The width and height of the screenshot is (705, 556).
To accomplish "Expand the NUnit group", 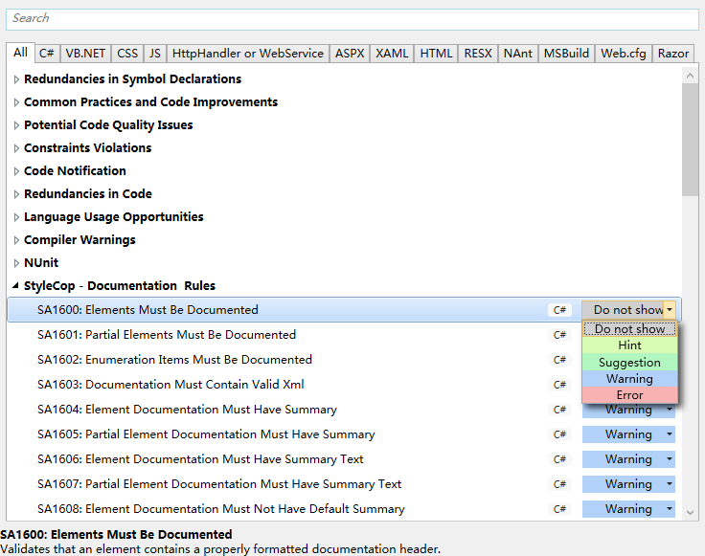I will coord(16,263).
